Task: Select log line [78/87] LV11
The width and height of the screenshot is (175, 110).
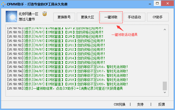Action: (56, 45)
